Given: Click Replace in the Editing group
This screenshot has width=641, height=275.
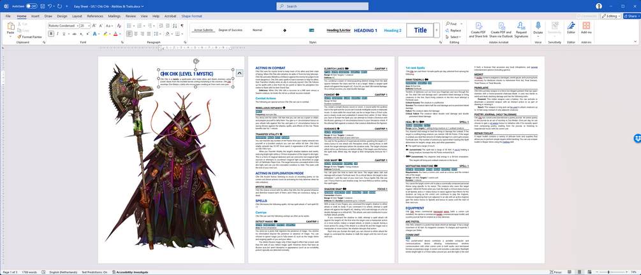Looking at the screenshot, I should point(453,30).
